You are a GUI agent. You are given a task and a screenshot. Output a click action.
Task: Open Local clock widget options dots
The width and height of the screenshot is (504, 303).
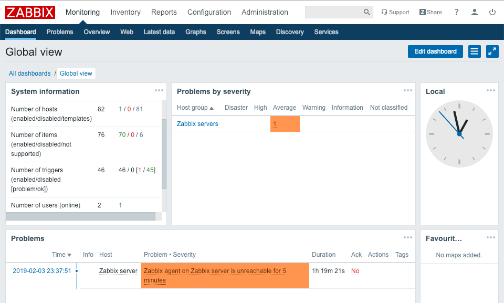tap(490, 90)
